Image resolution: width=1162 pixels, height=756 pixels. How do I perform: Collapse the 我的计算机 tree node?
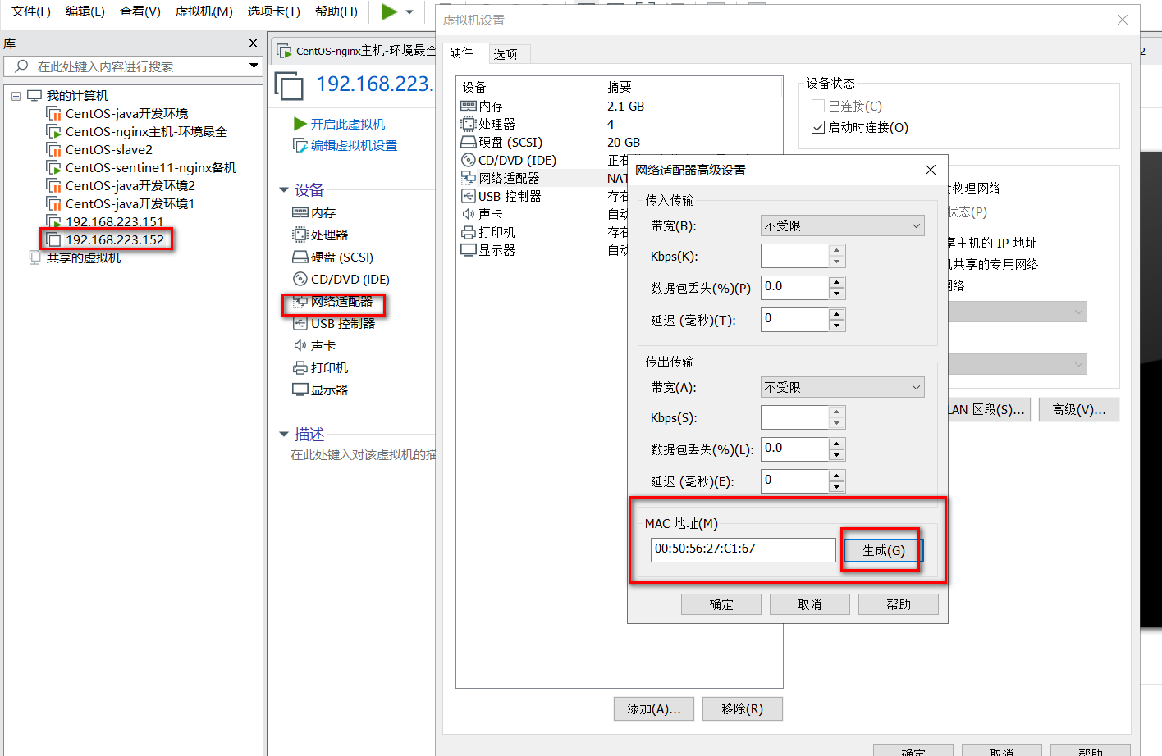pyautogui.click(x=16, y=96)
